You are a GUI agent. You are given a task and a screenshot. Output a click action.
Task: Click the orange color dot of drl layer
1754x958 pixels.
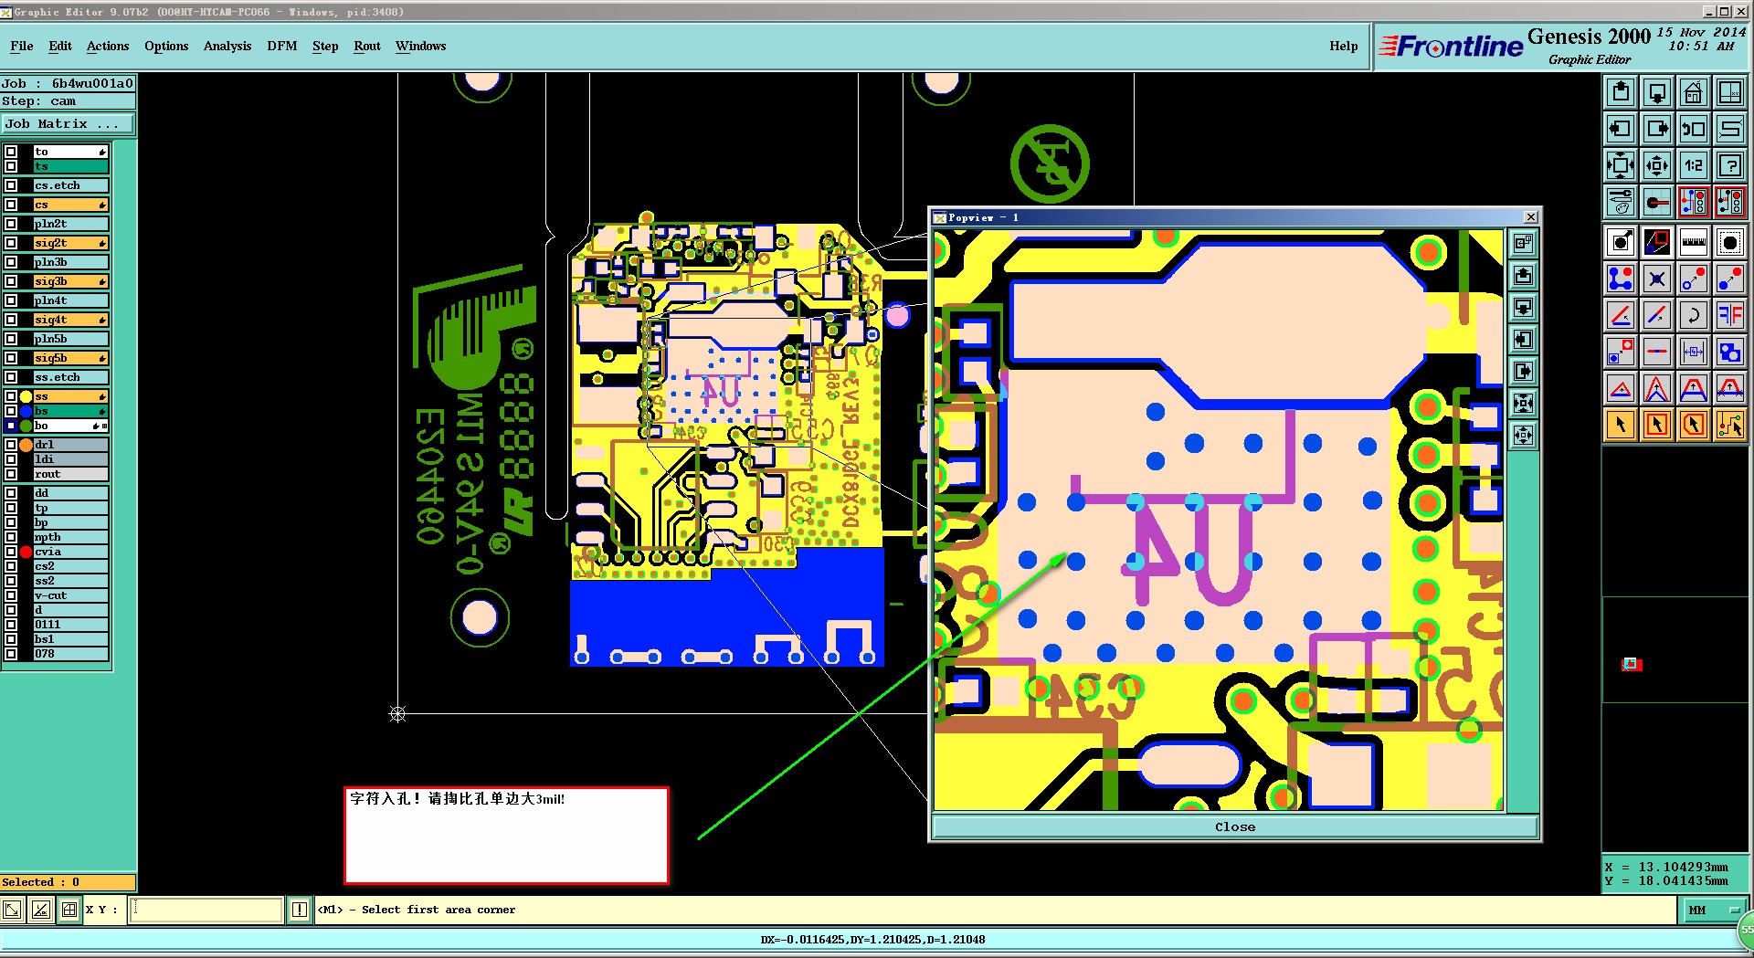click(x=26, y=445)
